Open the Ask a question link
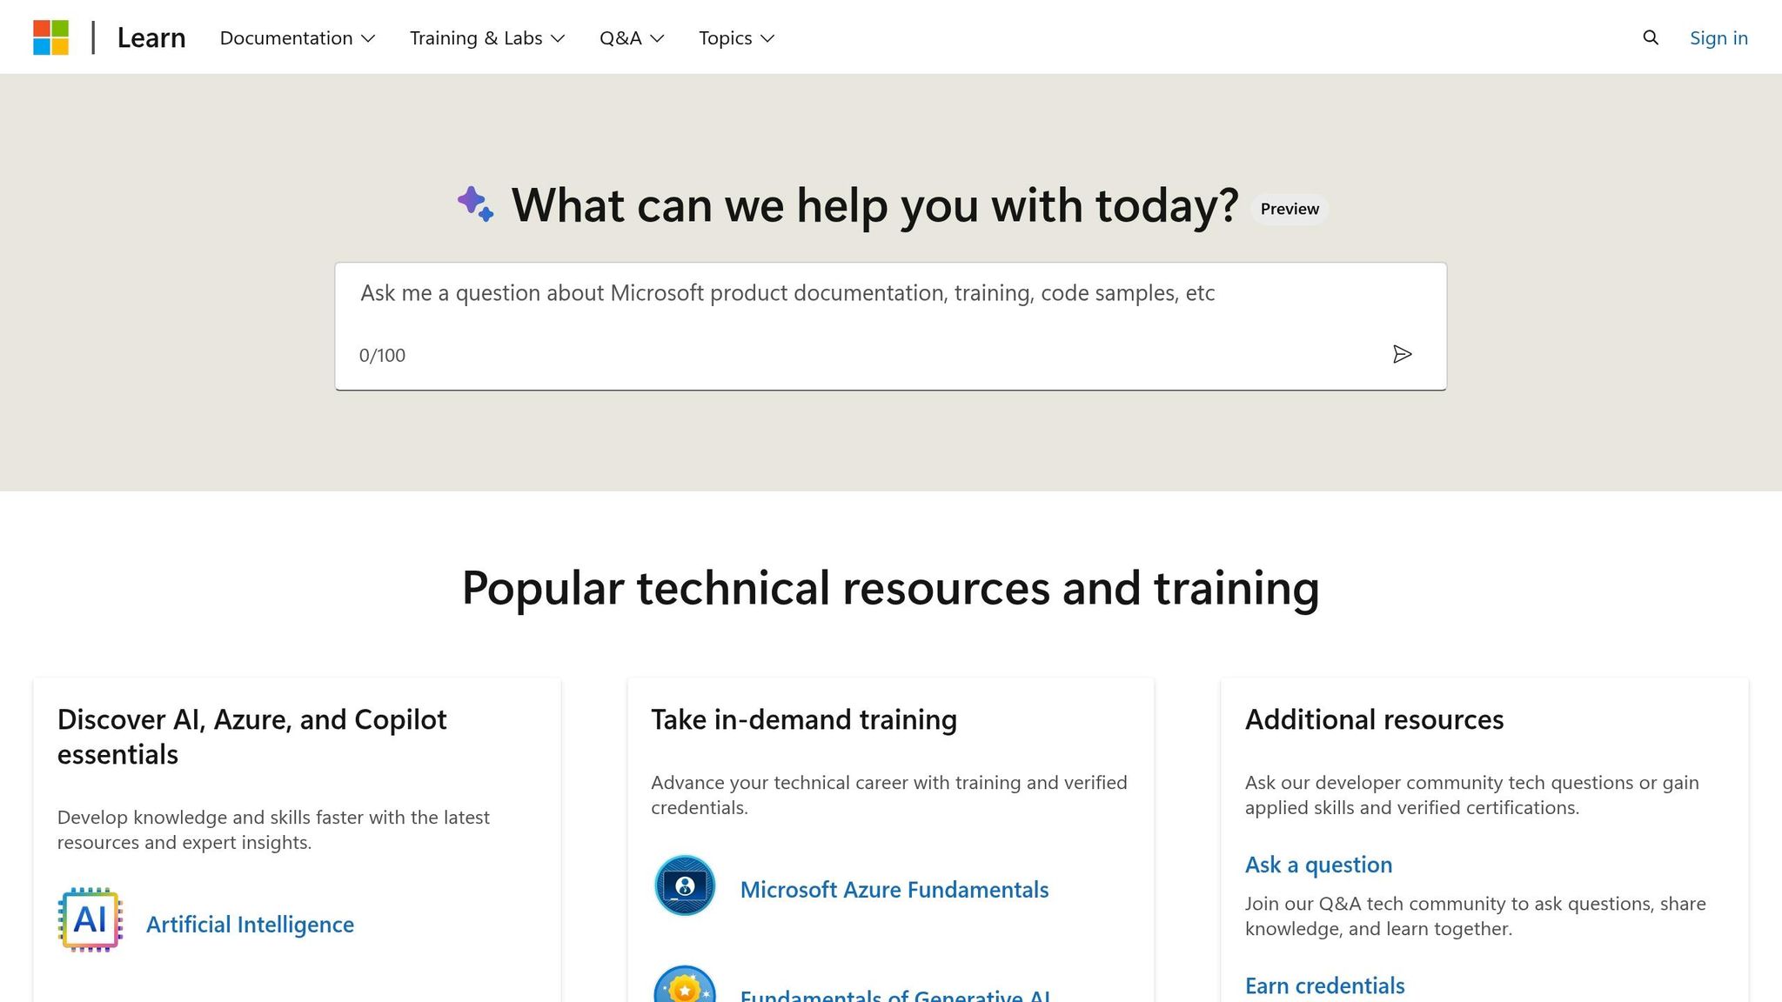 (x=1317, y=865)
